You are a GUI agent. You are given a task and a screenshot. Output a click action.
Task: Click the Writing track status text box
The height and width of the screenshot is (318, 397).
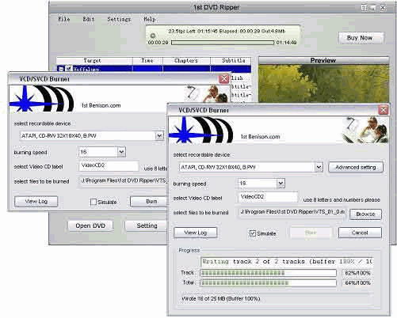[x=287, y=262]
